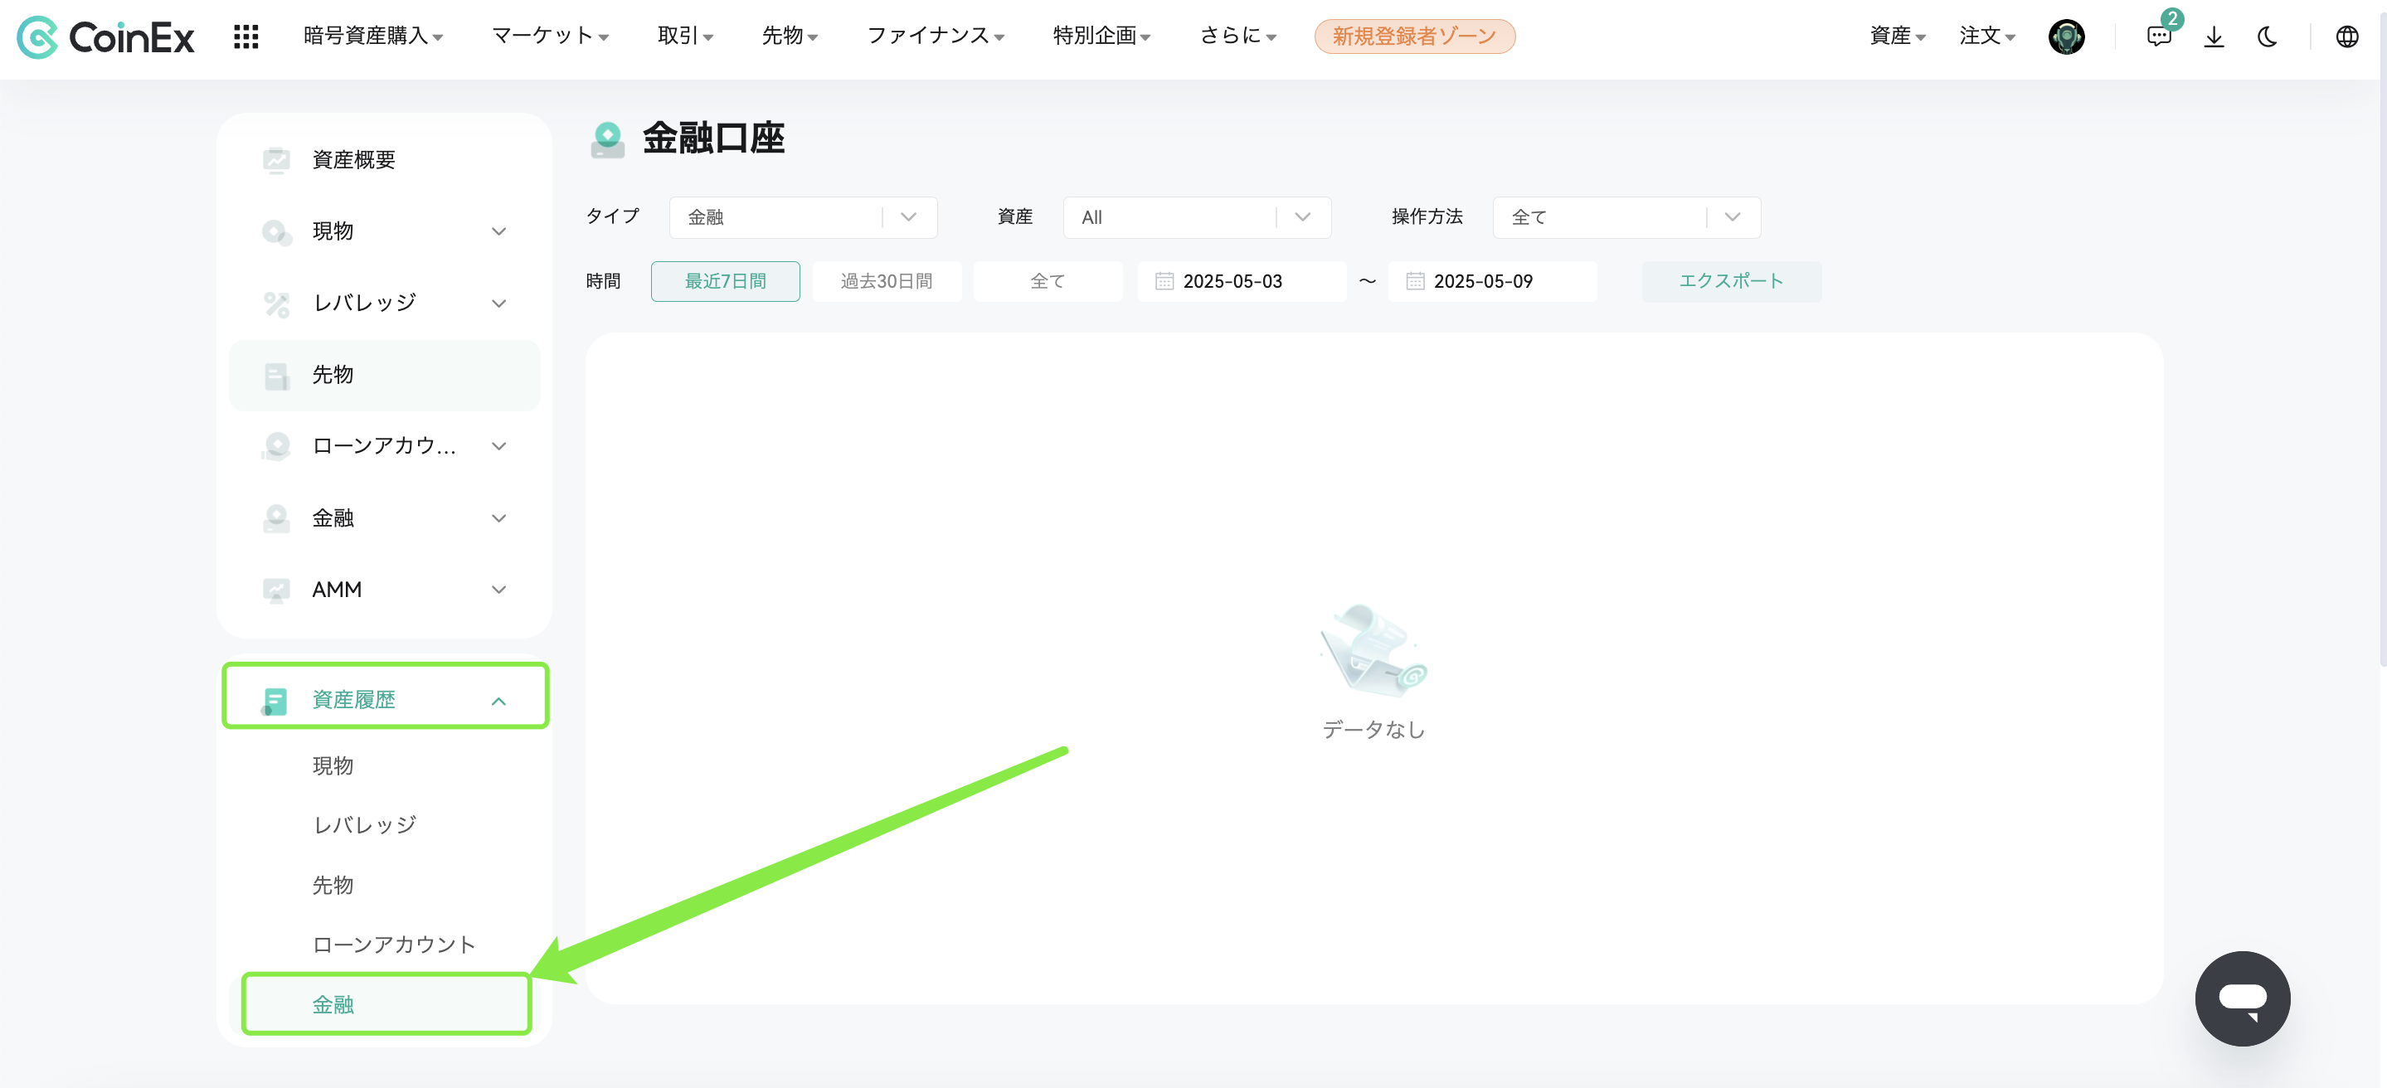The image size is (2387, 1088).
Task: Click the AMM sidebar icon
Action: pos(276,590)
